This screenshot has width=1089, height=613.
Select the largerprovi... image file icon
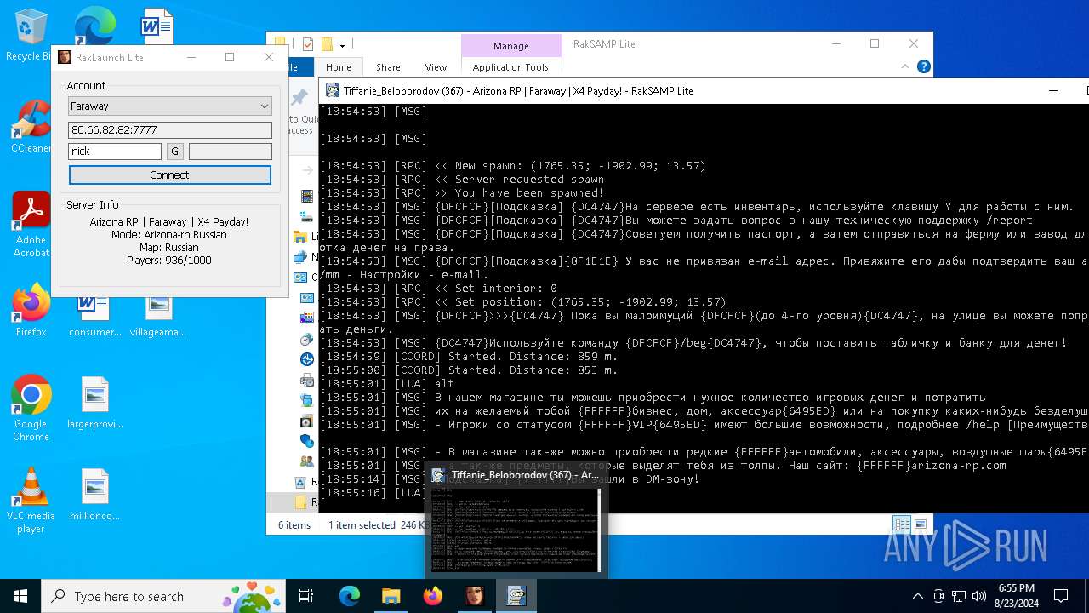[x=94, y=404]
